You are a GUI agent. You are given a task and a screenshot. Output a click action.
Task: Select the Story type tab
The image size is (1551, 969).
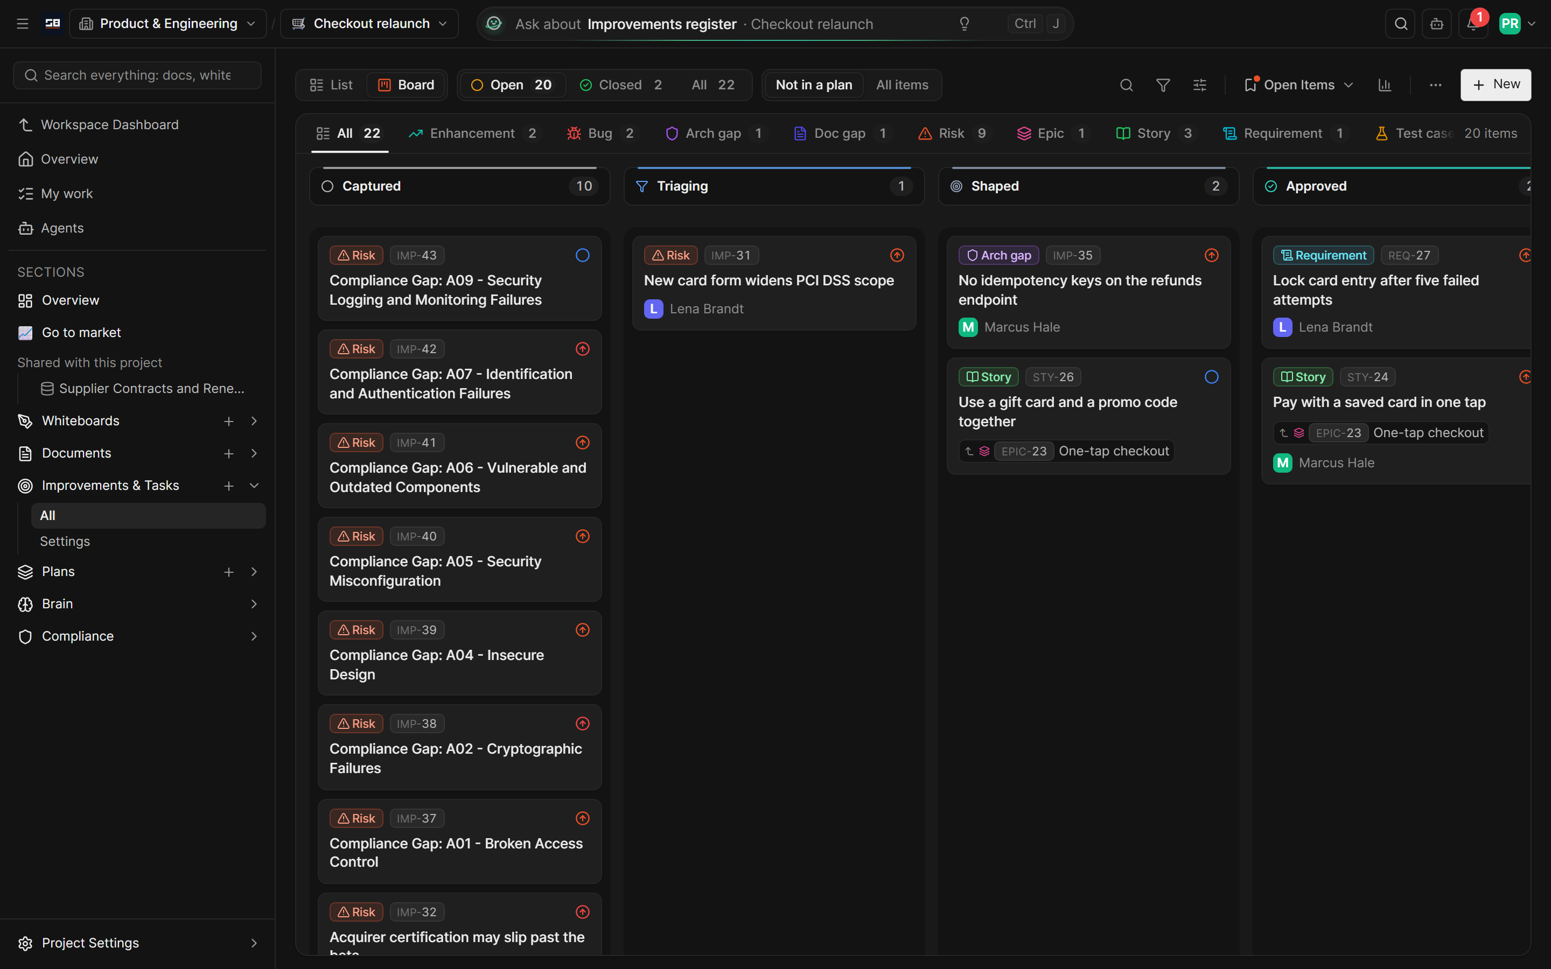tap(1155, 134)
